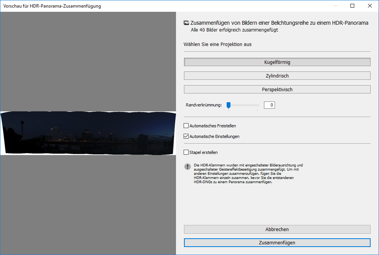Image resolution: width=379 pixels, height=255 pixels.
Task: Click the HDR panorama icon beside the heading
Action: (x=186, y=23)
